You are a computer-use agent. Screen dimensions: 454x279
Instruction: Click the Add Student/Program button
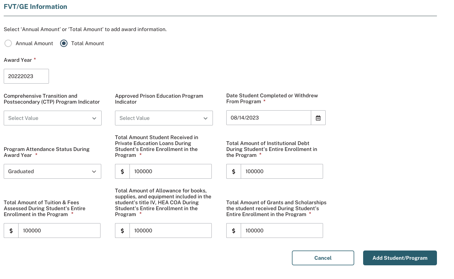400,258
